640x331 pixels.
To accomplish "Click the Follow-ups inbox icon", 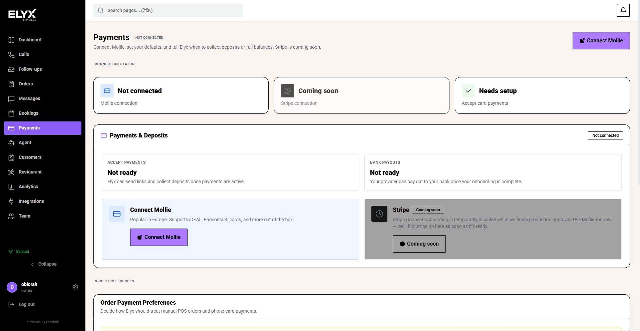I will click(x=11, y=69).
